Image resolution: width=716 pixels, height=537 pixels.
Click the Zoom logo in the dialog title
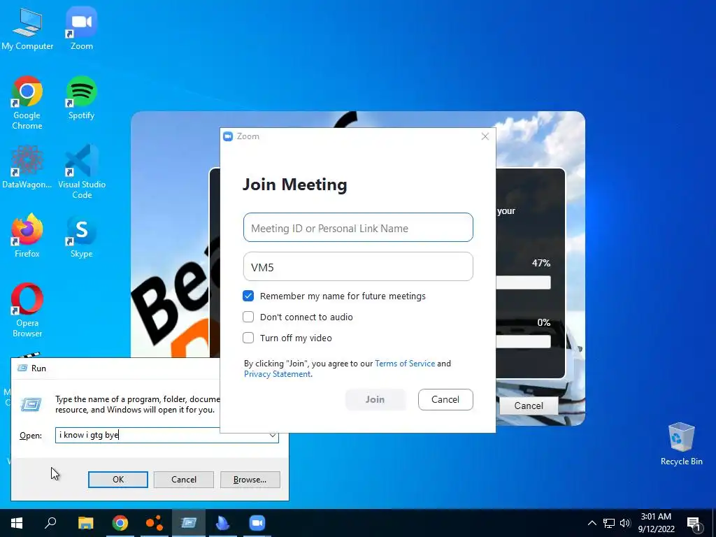coord(228,136)
